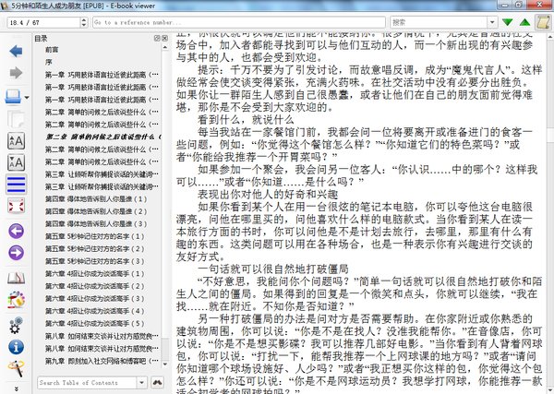Find previous match with the green up arrow
The width and height of the screenshot is (554, 394).
tap(525, 22)
